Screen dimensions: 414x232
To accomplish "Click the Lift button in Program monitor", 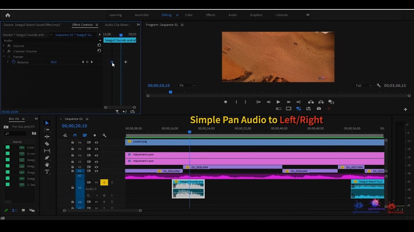I will tap(311, 102).
